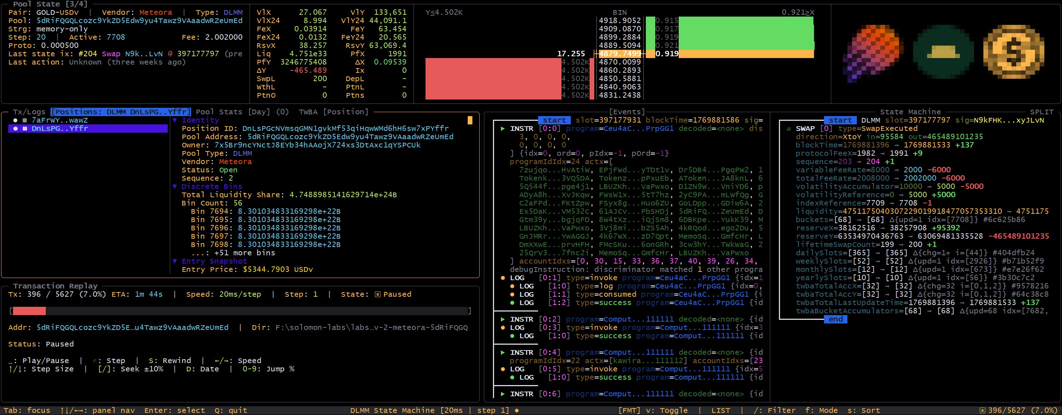Collapse the Entry Snapshot section
The height and width of the screenshot is (415, 1062).
coord(175,261)
